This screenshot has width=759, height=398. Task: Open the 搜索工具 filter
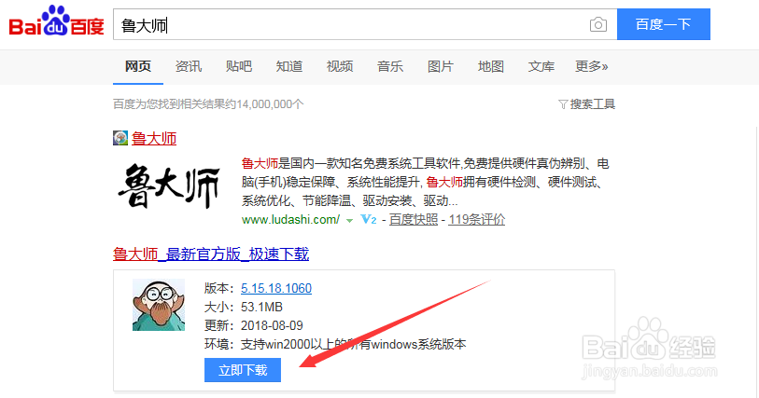coord(586,103)
